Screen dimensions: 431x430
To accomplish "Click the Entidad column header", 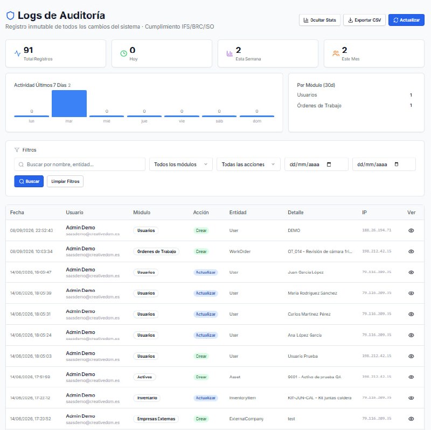I will (238, 213).
